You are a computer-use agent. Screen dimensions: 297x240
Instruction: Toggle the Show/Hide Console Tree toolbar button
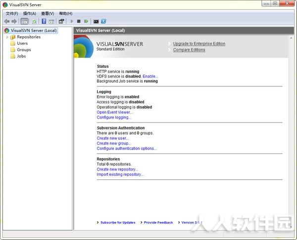point(24,21)
